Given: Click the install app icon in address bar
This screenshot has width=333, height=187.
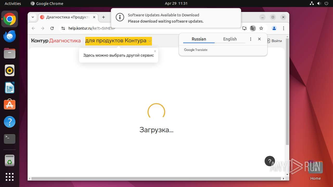Looking at the screenshot, I should (244, 28).
